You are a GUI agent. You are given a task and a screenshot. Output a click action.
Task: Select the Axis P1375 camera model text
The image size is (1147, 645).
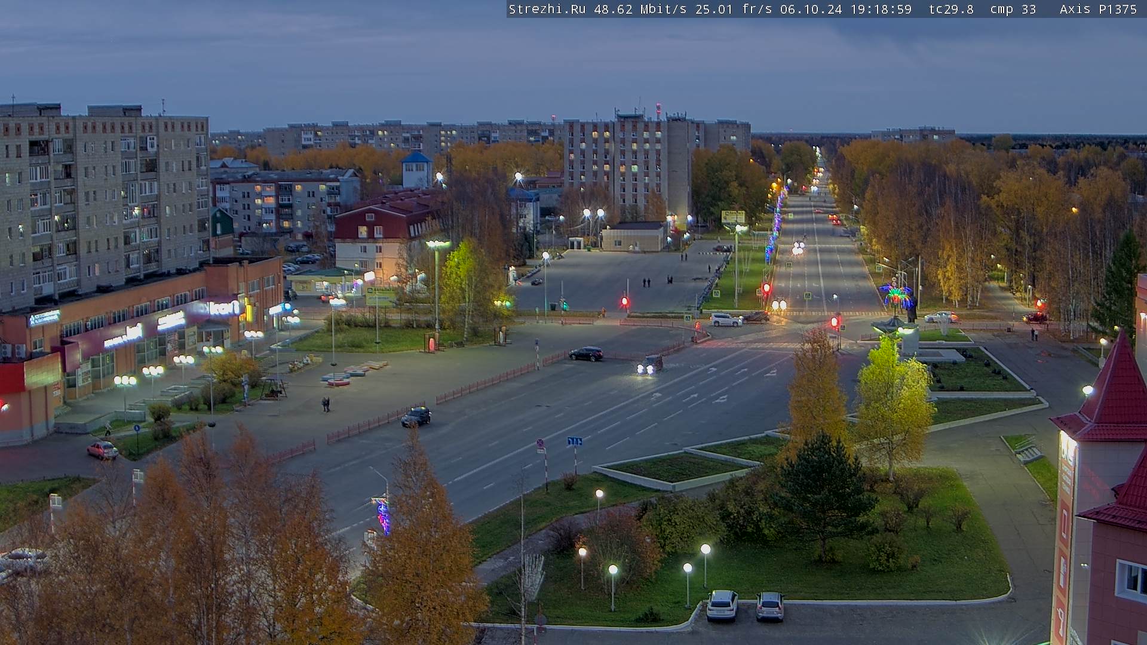pyautogui.click(x=1098, y=10)
